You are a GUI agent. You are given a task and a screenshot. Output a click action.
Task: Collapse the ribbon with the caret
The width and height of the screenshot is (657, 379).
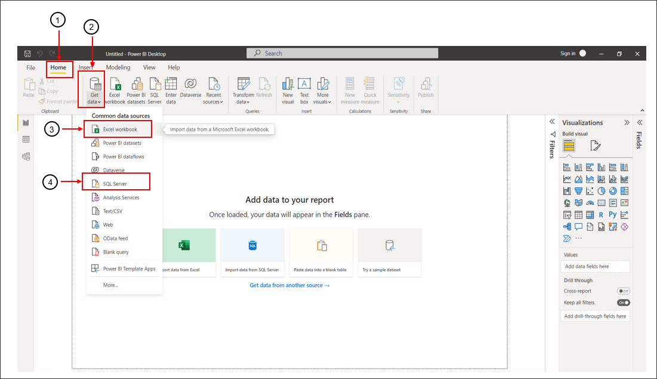[642, 110]
